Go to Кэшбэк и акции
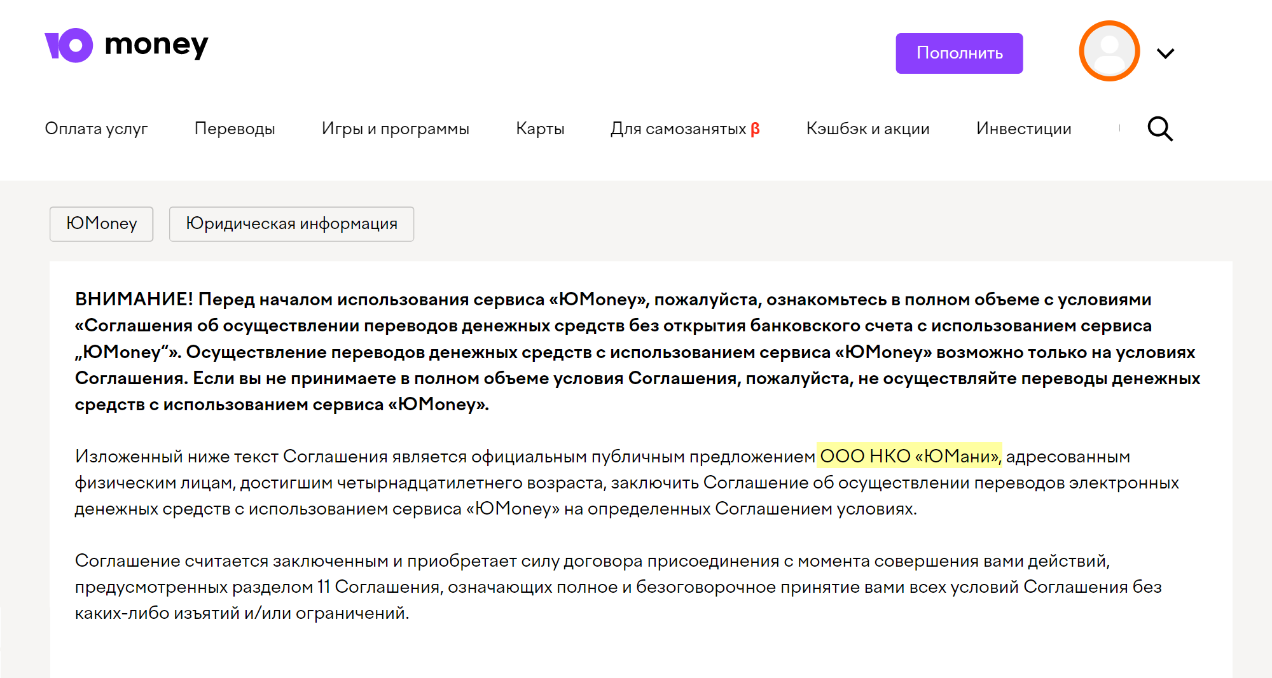This screenshot has width=1272, height=678. click(868, 128)
